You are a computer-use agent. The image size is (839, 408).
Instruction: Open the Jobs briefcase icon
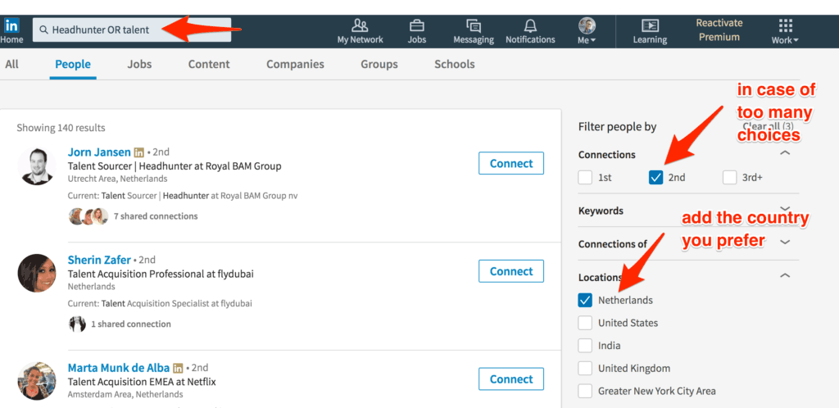[417, 25]
